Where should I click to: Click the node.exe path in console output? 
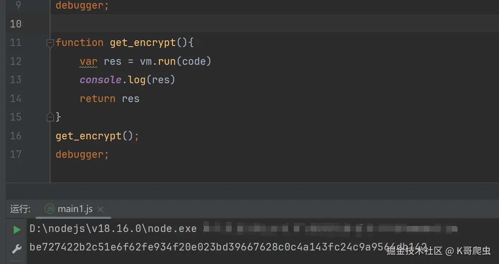(113, 229)
